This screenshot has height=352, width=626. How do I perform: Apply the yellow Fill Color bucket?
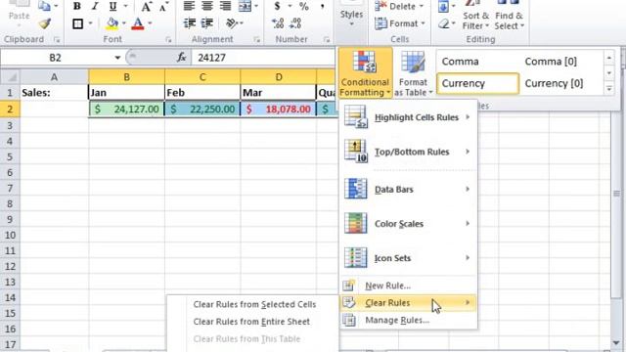(112, 23)
